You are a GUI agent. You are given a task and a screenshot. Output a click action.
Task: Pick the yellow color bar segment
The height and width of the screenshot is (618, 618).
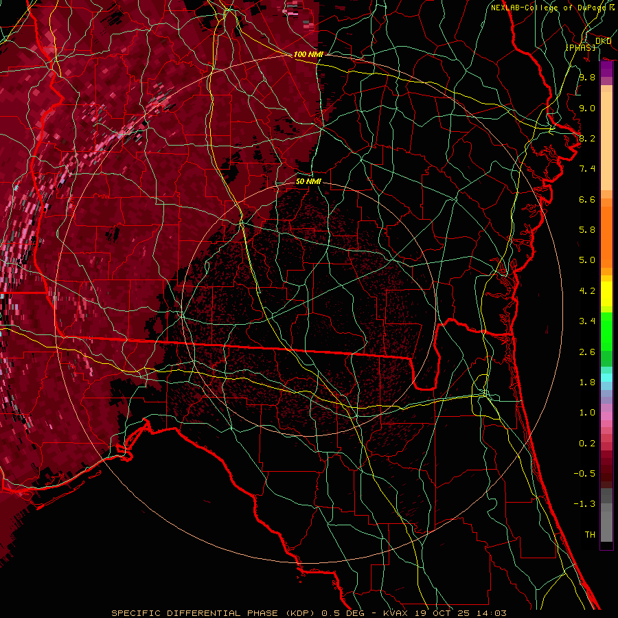(606, 294)
